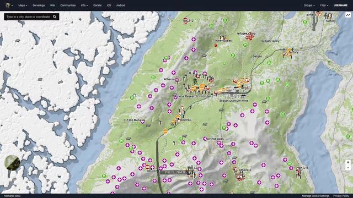This screenshot has height=198, width=353.
Task: Open the Groups dropdown
Action: [309, 5]
